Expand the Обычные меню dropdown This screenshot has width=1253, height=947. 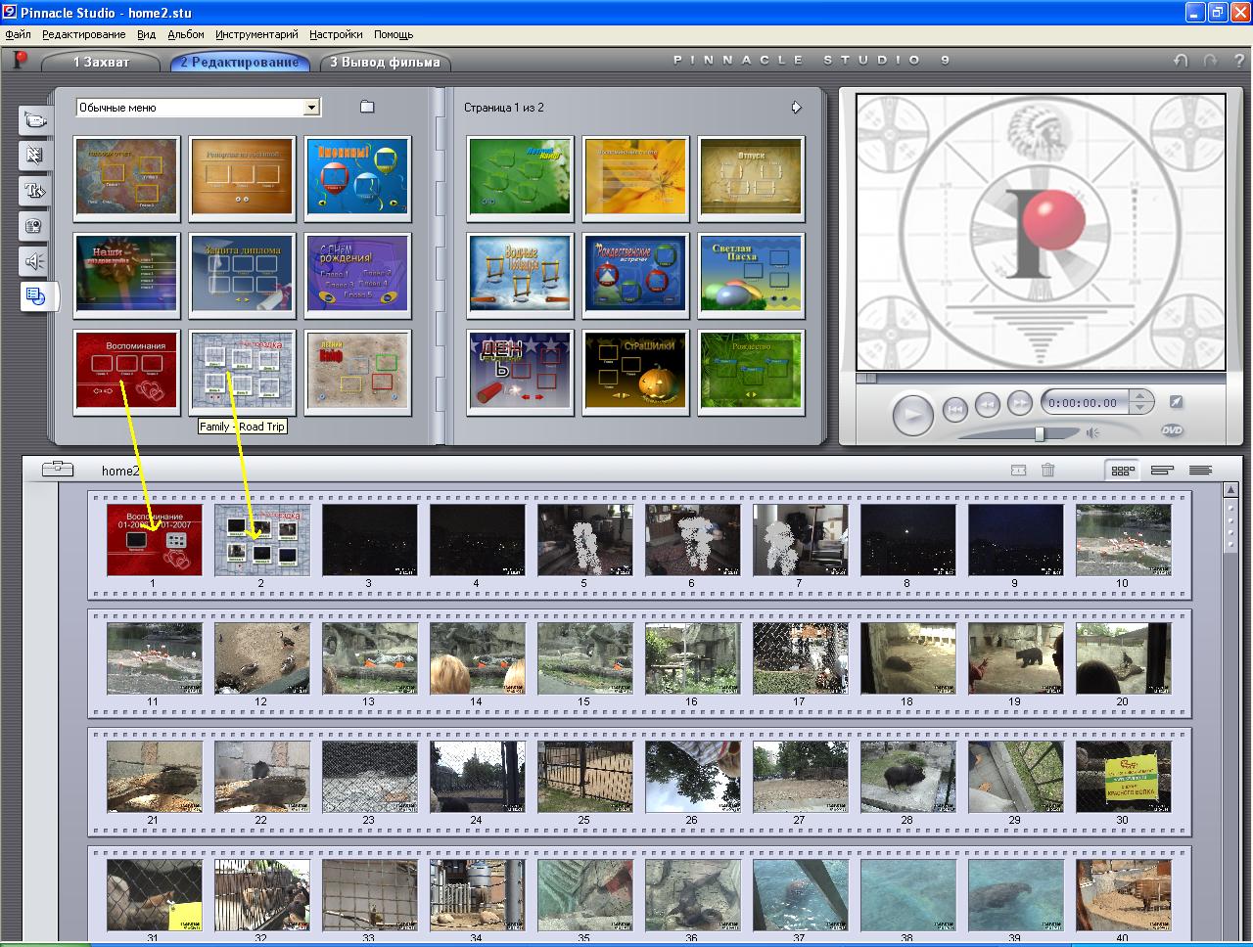tap(311, 108)
